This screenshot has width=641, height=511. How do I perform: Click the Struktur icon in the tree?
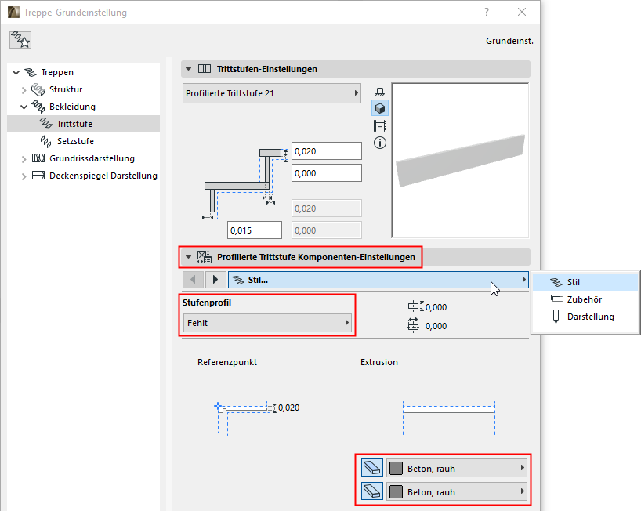tap(38, 89)
